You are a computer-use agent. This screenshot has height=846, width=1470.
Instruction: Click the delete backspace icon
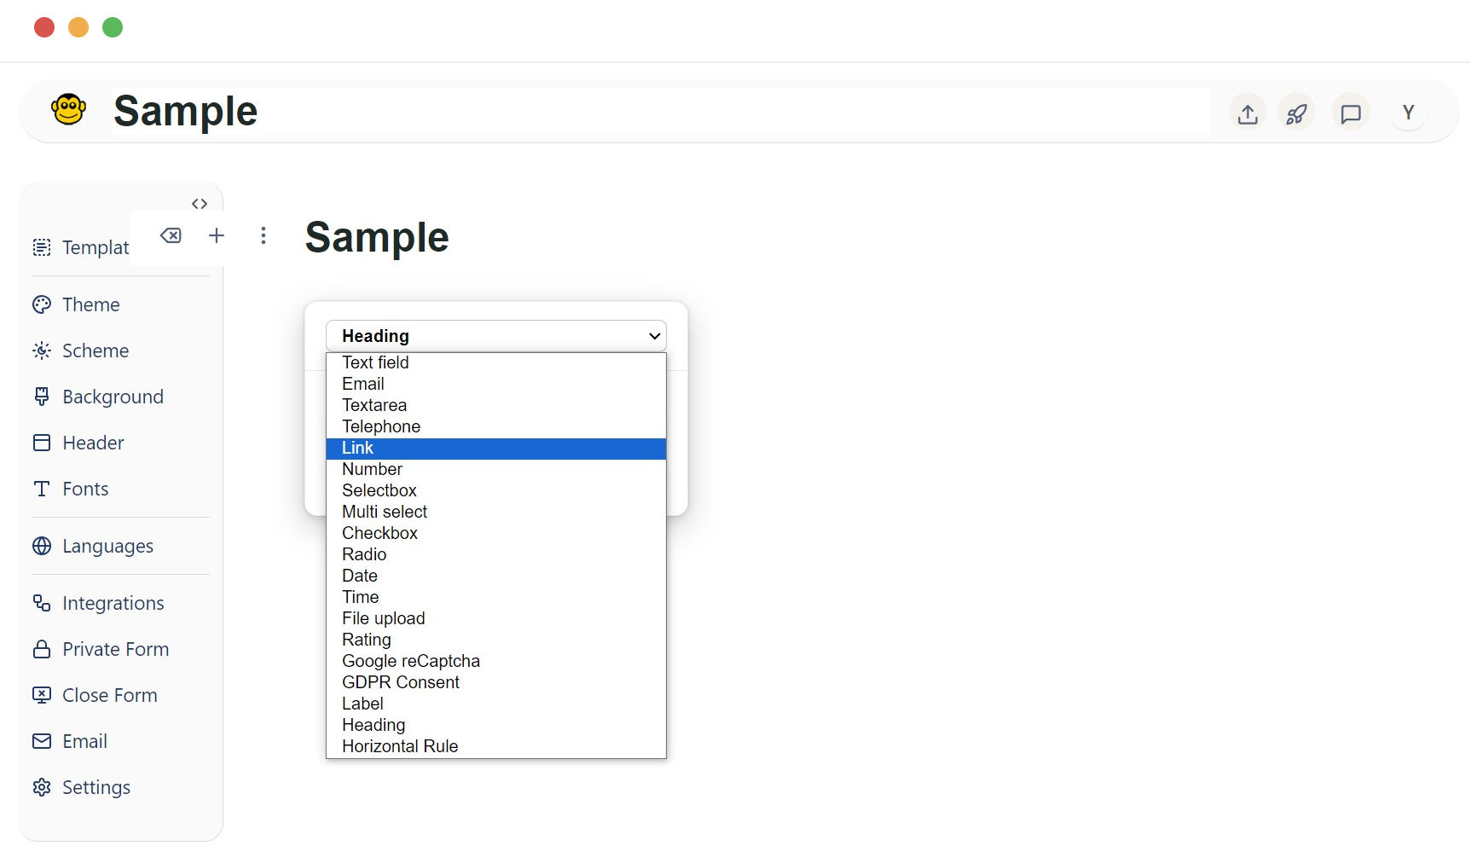[x=171, y=235]
